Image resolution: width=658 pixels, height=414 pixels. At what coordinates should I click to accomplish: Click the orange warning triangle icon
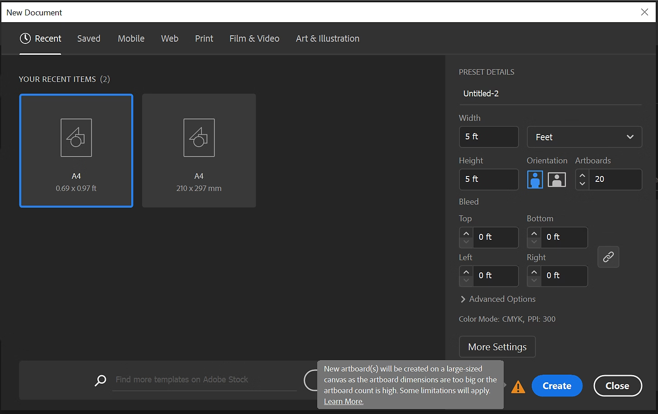[x=518, y=387]
